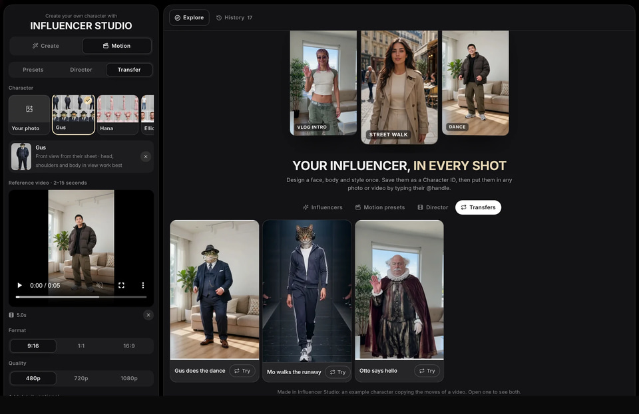This screenshot has height=414, width=639.
Task: Open the VLOG INTRO sample card
Action: coord(323,82)
